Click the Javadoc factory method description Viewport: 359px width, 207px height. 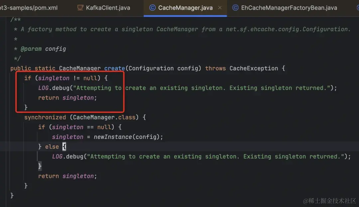click(x=186, y=29)
